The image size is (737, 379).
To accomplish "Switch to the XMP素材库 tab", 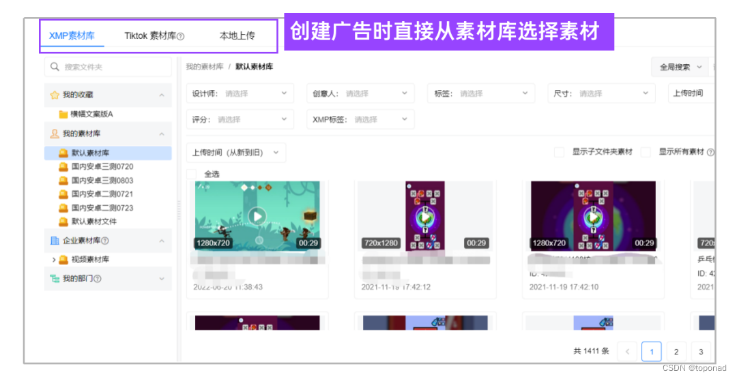I will 72,35.
